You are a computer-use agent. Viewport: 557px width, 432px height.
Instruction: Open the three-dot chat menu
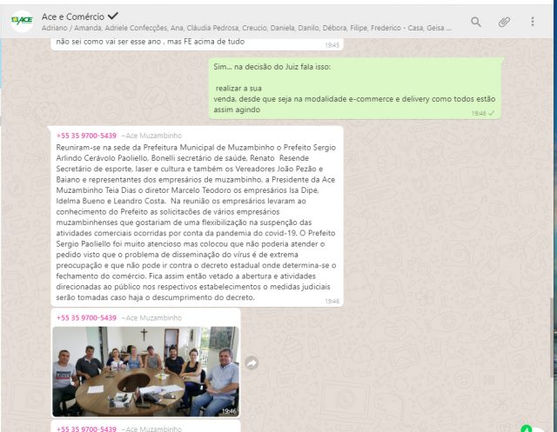coord(532,22)
